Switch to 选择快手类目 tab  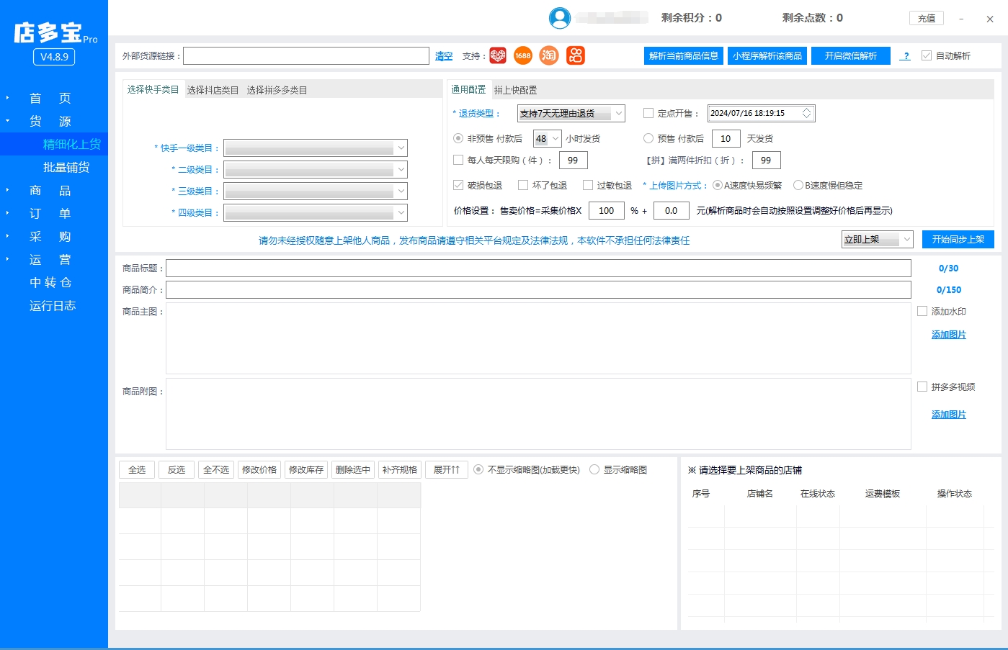point(153,89)
